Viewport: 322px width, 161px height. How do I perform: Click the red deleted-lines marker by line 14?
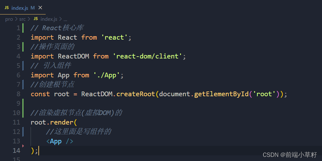tap(23, 146)
